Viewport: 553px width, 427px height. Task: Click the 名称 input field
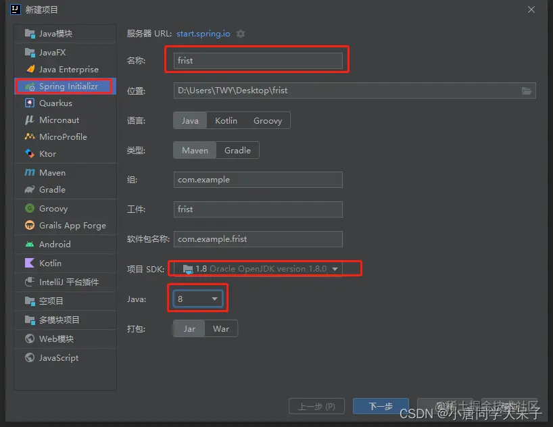257,60
